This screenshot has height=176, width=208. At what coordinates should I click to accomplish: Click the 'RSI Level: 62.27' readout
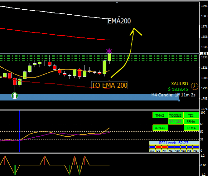pyautogui.click(x=174, y=143)
